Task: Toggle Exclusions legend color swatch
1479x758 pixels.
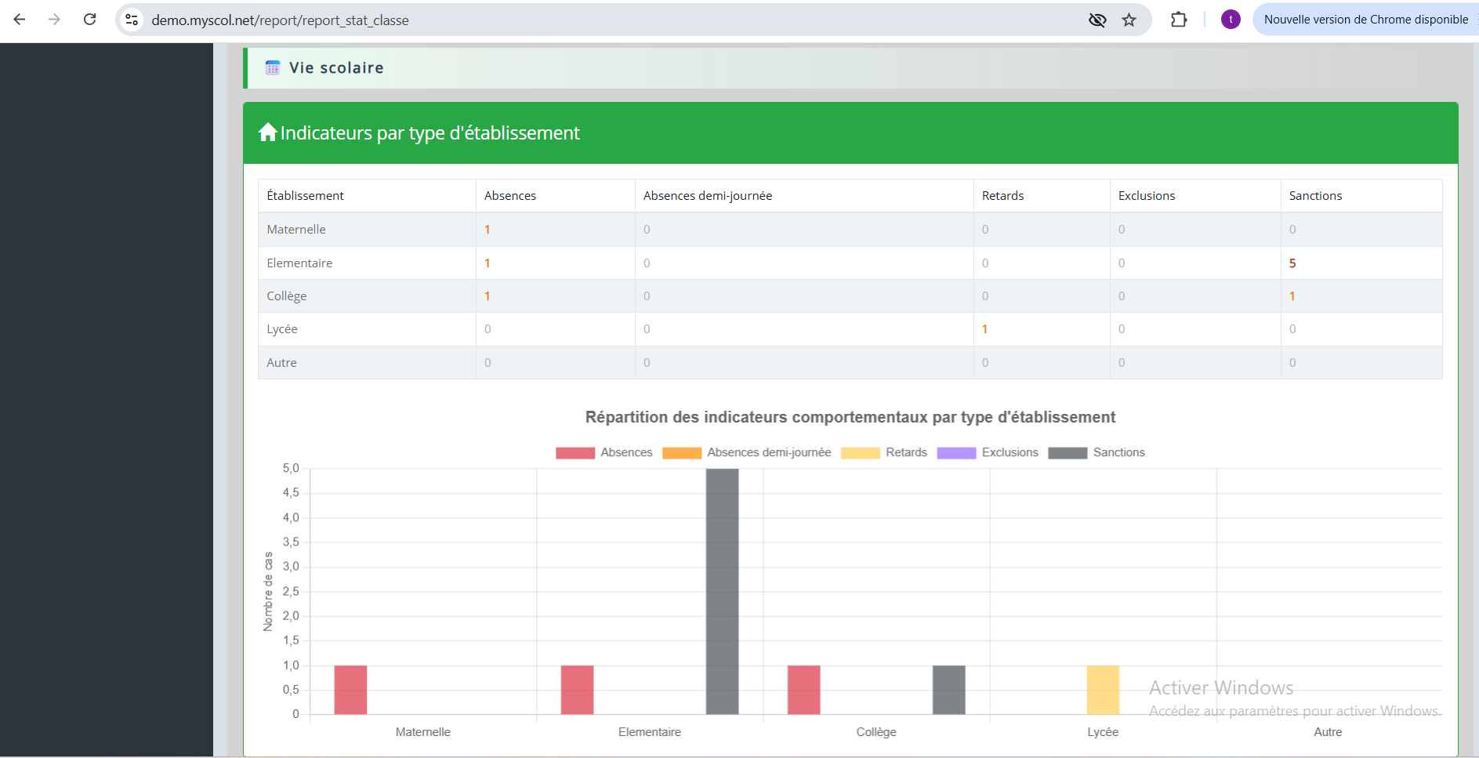Action: tap(956, 453)
